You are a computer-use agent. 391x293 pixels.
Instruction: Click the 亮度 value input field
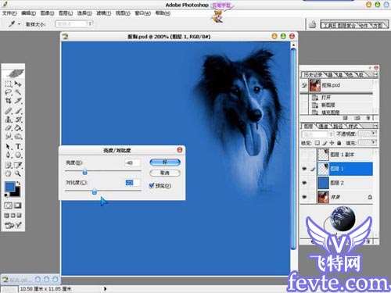[133, 163]
